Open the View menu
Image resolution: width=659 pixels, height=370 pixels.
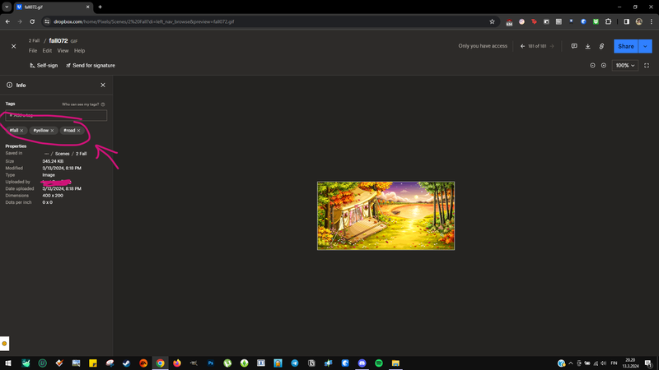[x=63, y=51]
